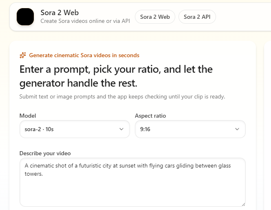
Task: Switch to the Sora 2 Web tab
Action: (x=155, y=17)
